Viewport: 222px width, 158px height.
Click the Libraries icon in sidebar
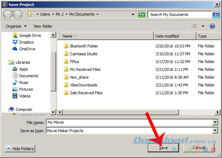click(11, 62)
